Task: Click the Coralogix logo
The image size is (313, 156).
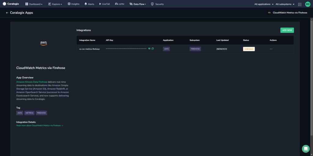Action: (11, 4)
